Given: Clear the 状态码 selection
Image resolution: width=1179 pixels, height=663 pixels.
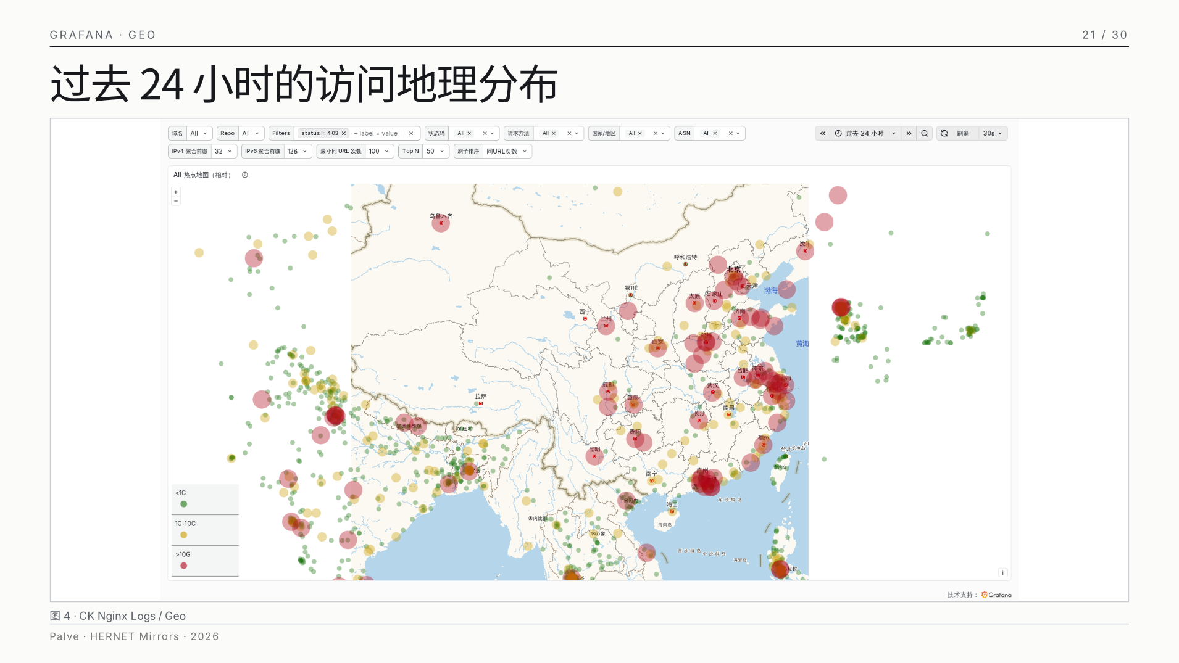Looking at the screenshot, I should [x=485, y=133].
